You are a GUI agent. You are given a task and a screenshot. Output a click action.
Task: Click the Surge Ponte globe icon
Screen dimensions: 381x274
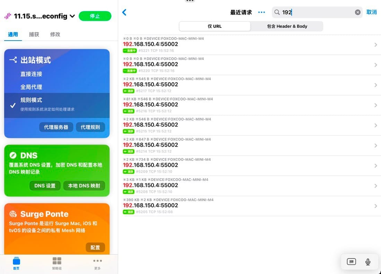point(13,214)
